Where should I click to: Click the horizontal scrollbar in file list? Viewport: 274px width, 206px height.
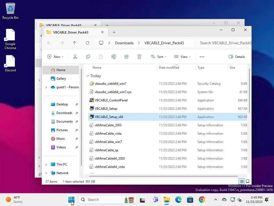pyautogui.click(x=163, y=176)
